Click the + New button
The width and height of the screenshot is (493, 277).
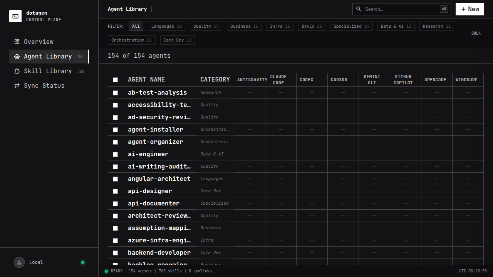click(x=470, y=9)
